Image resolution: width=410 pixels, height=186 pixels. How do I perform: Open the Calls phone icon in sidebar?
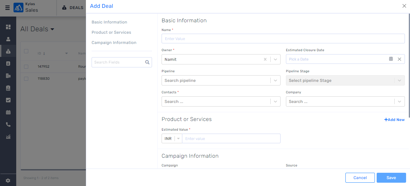(8, 124)
